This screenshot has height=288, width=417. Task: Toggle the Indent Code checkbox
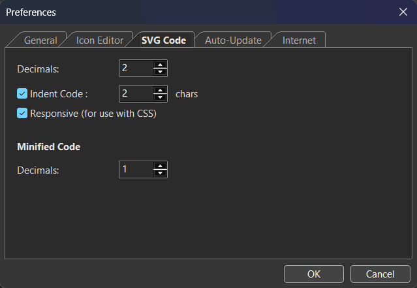22,94
